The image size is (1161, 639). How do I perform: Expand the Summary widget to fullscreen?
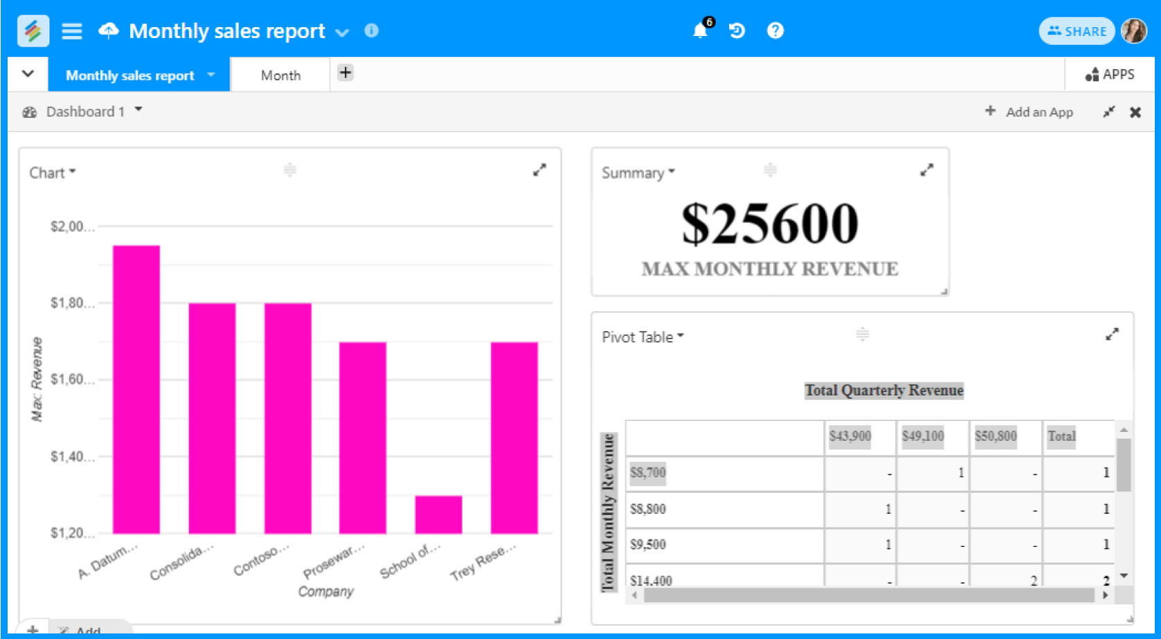coord(926,170)
